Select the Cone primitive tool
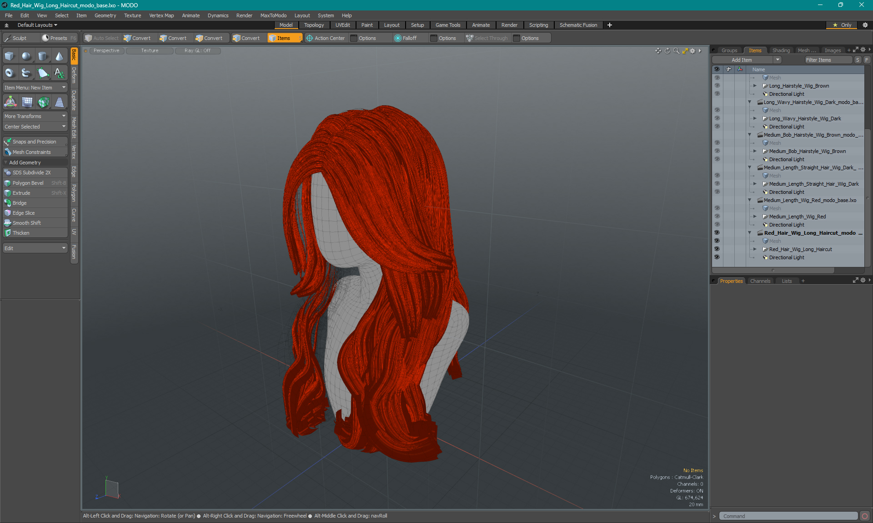The height and width of the screenshot is (523, 873). (60, 56)
